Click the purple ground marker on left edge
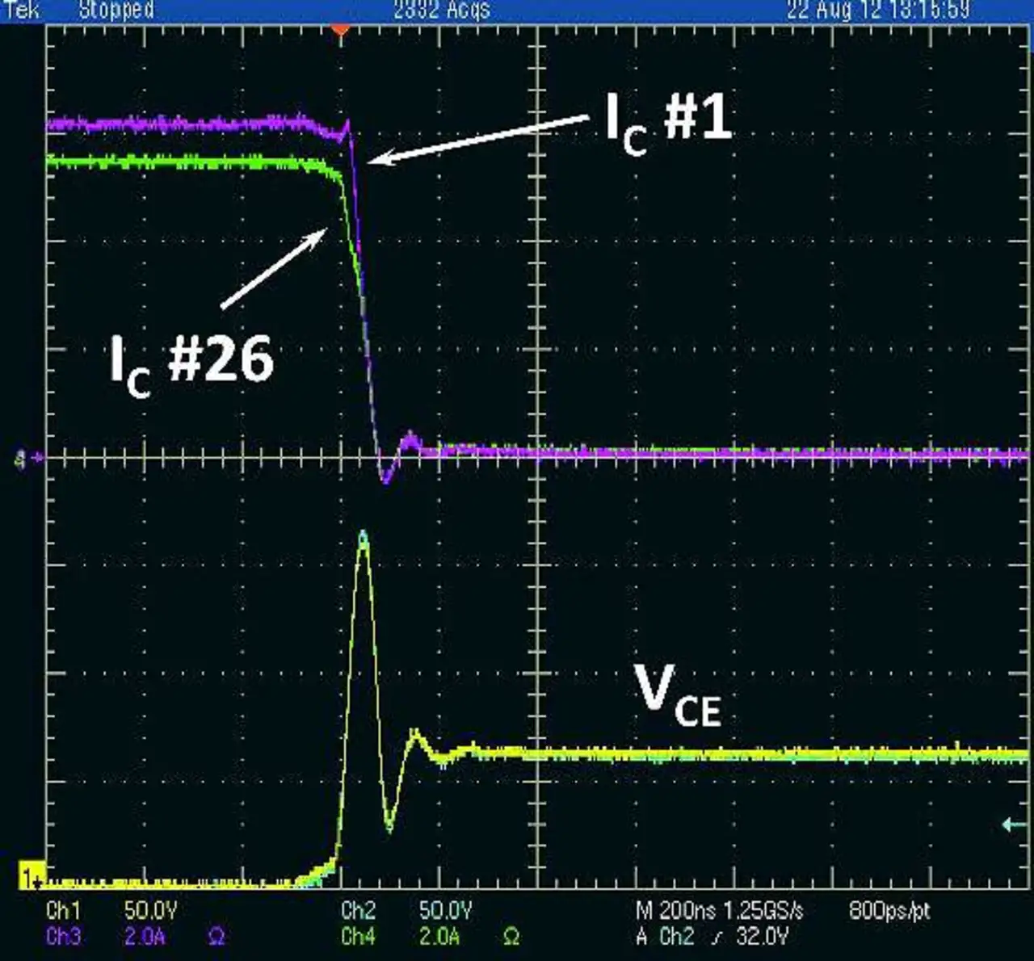 pyautogui.click(x=21, y=460)
